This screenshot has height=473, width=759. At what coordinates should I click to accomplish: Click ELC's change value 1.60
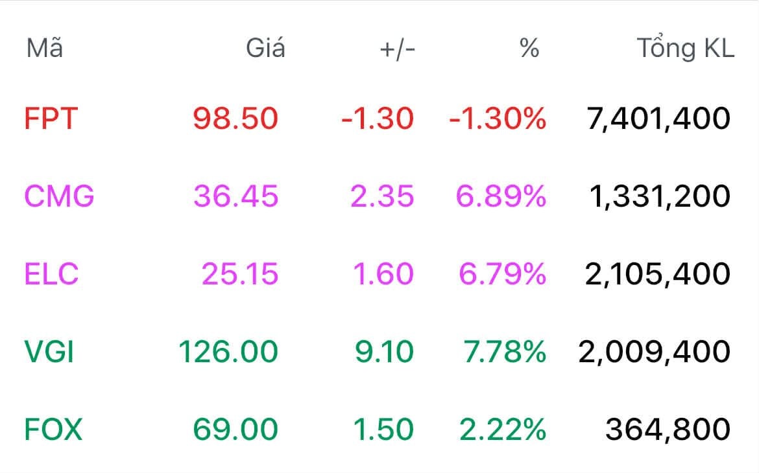[383, 274]
